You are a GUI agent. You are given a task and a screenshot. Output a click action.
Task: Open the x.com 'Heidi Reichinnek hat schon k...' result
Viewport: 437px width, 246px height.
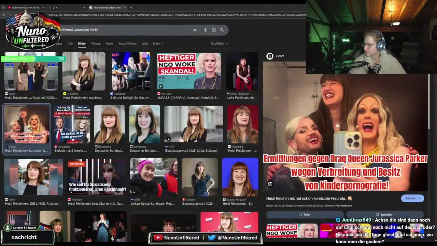27,129
